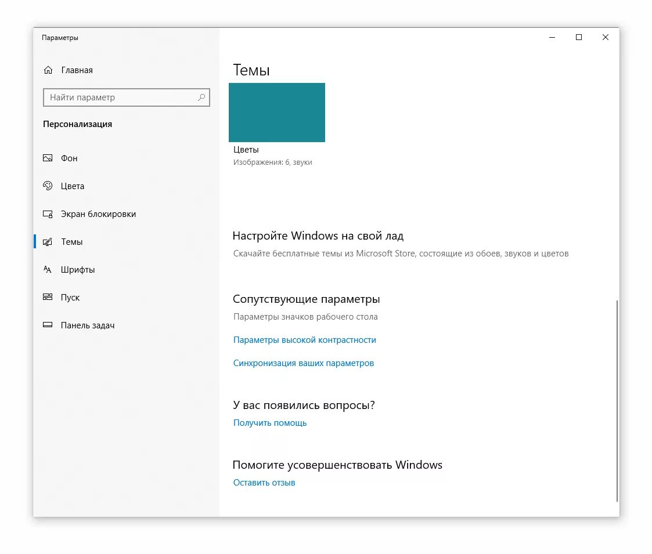Click the palette icon next to Цвета

coord(48,186)
